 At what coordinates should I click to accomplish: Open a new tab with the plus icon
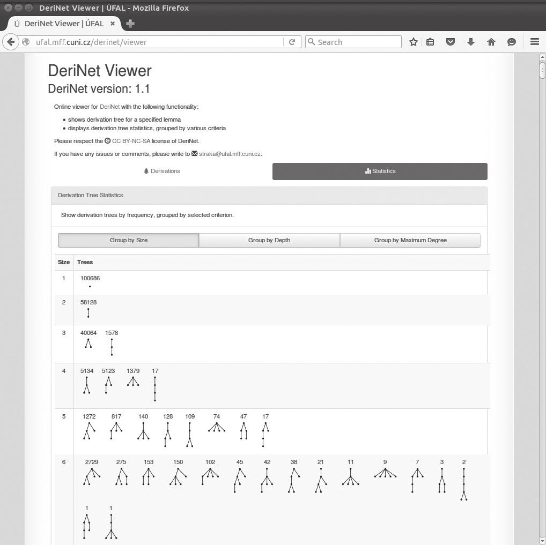130,24
